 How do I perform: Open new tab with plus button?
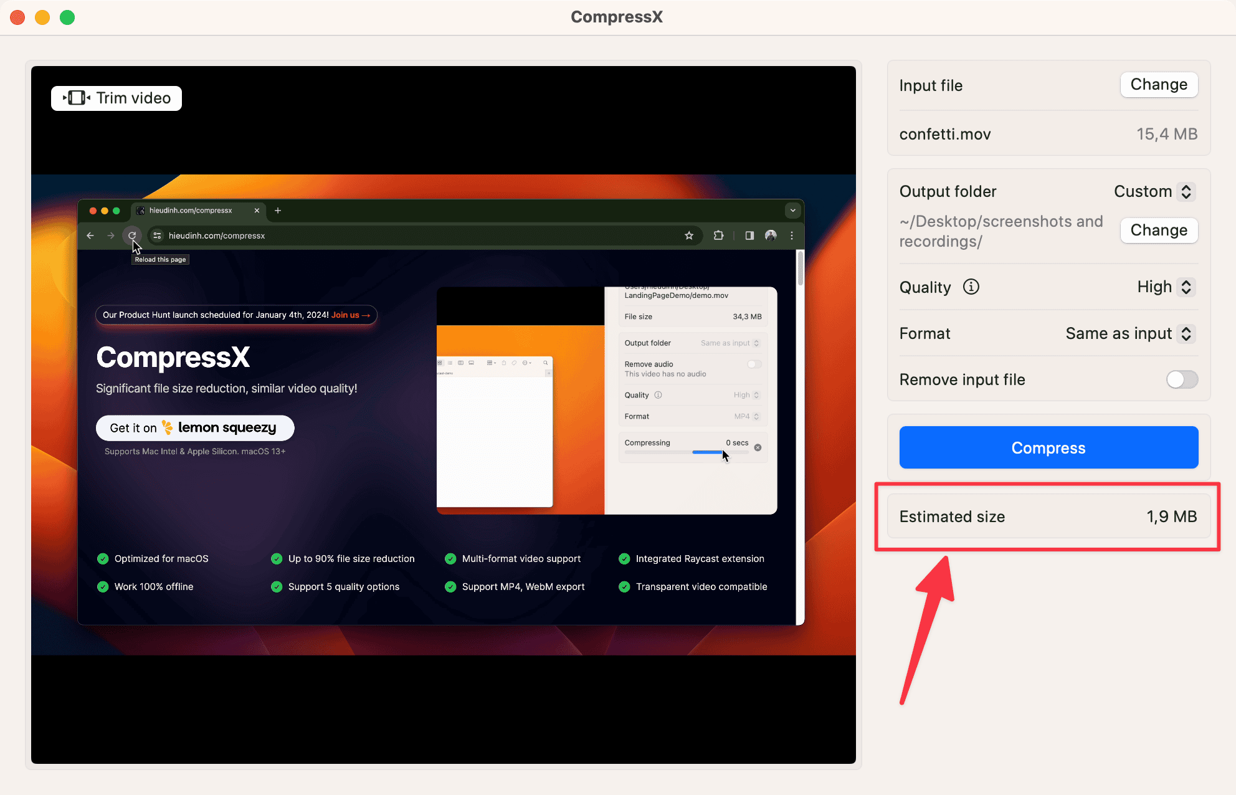tap(278, 211)
